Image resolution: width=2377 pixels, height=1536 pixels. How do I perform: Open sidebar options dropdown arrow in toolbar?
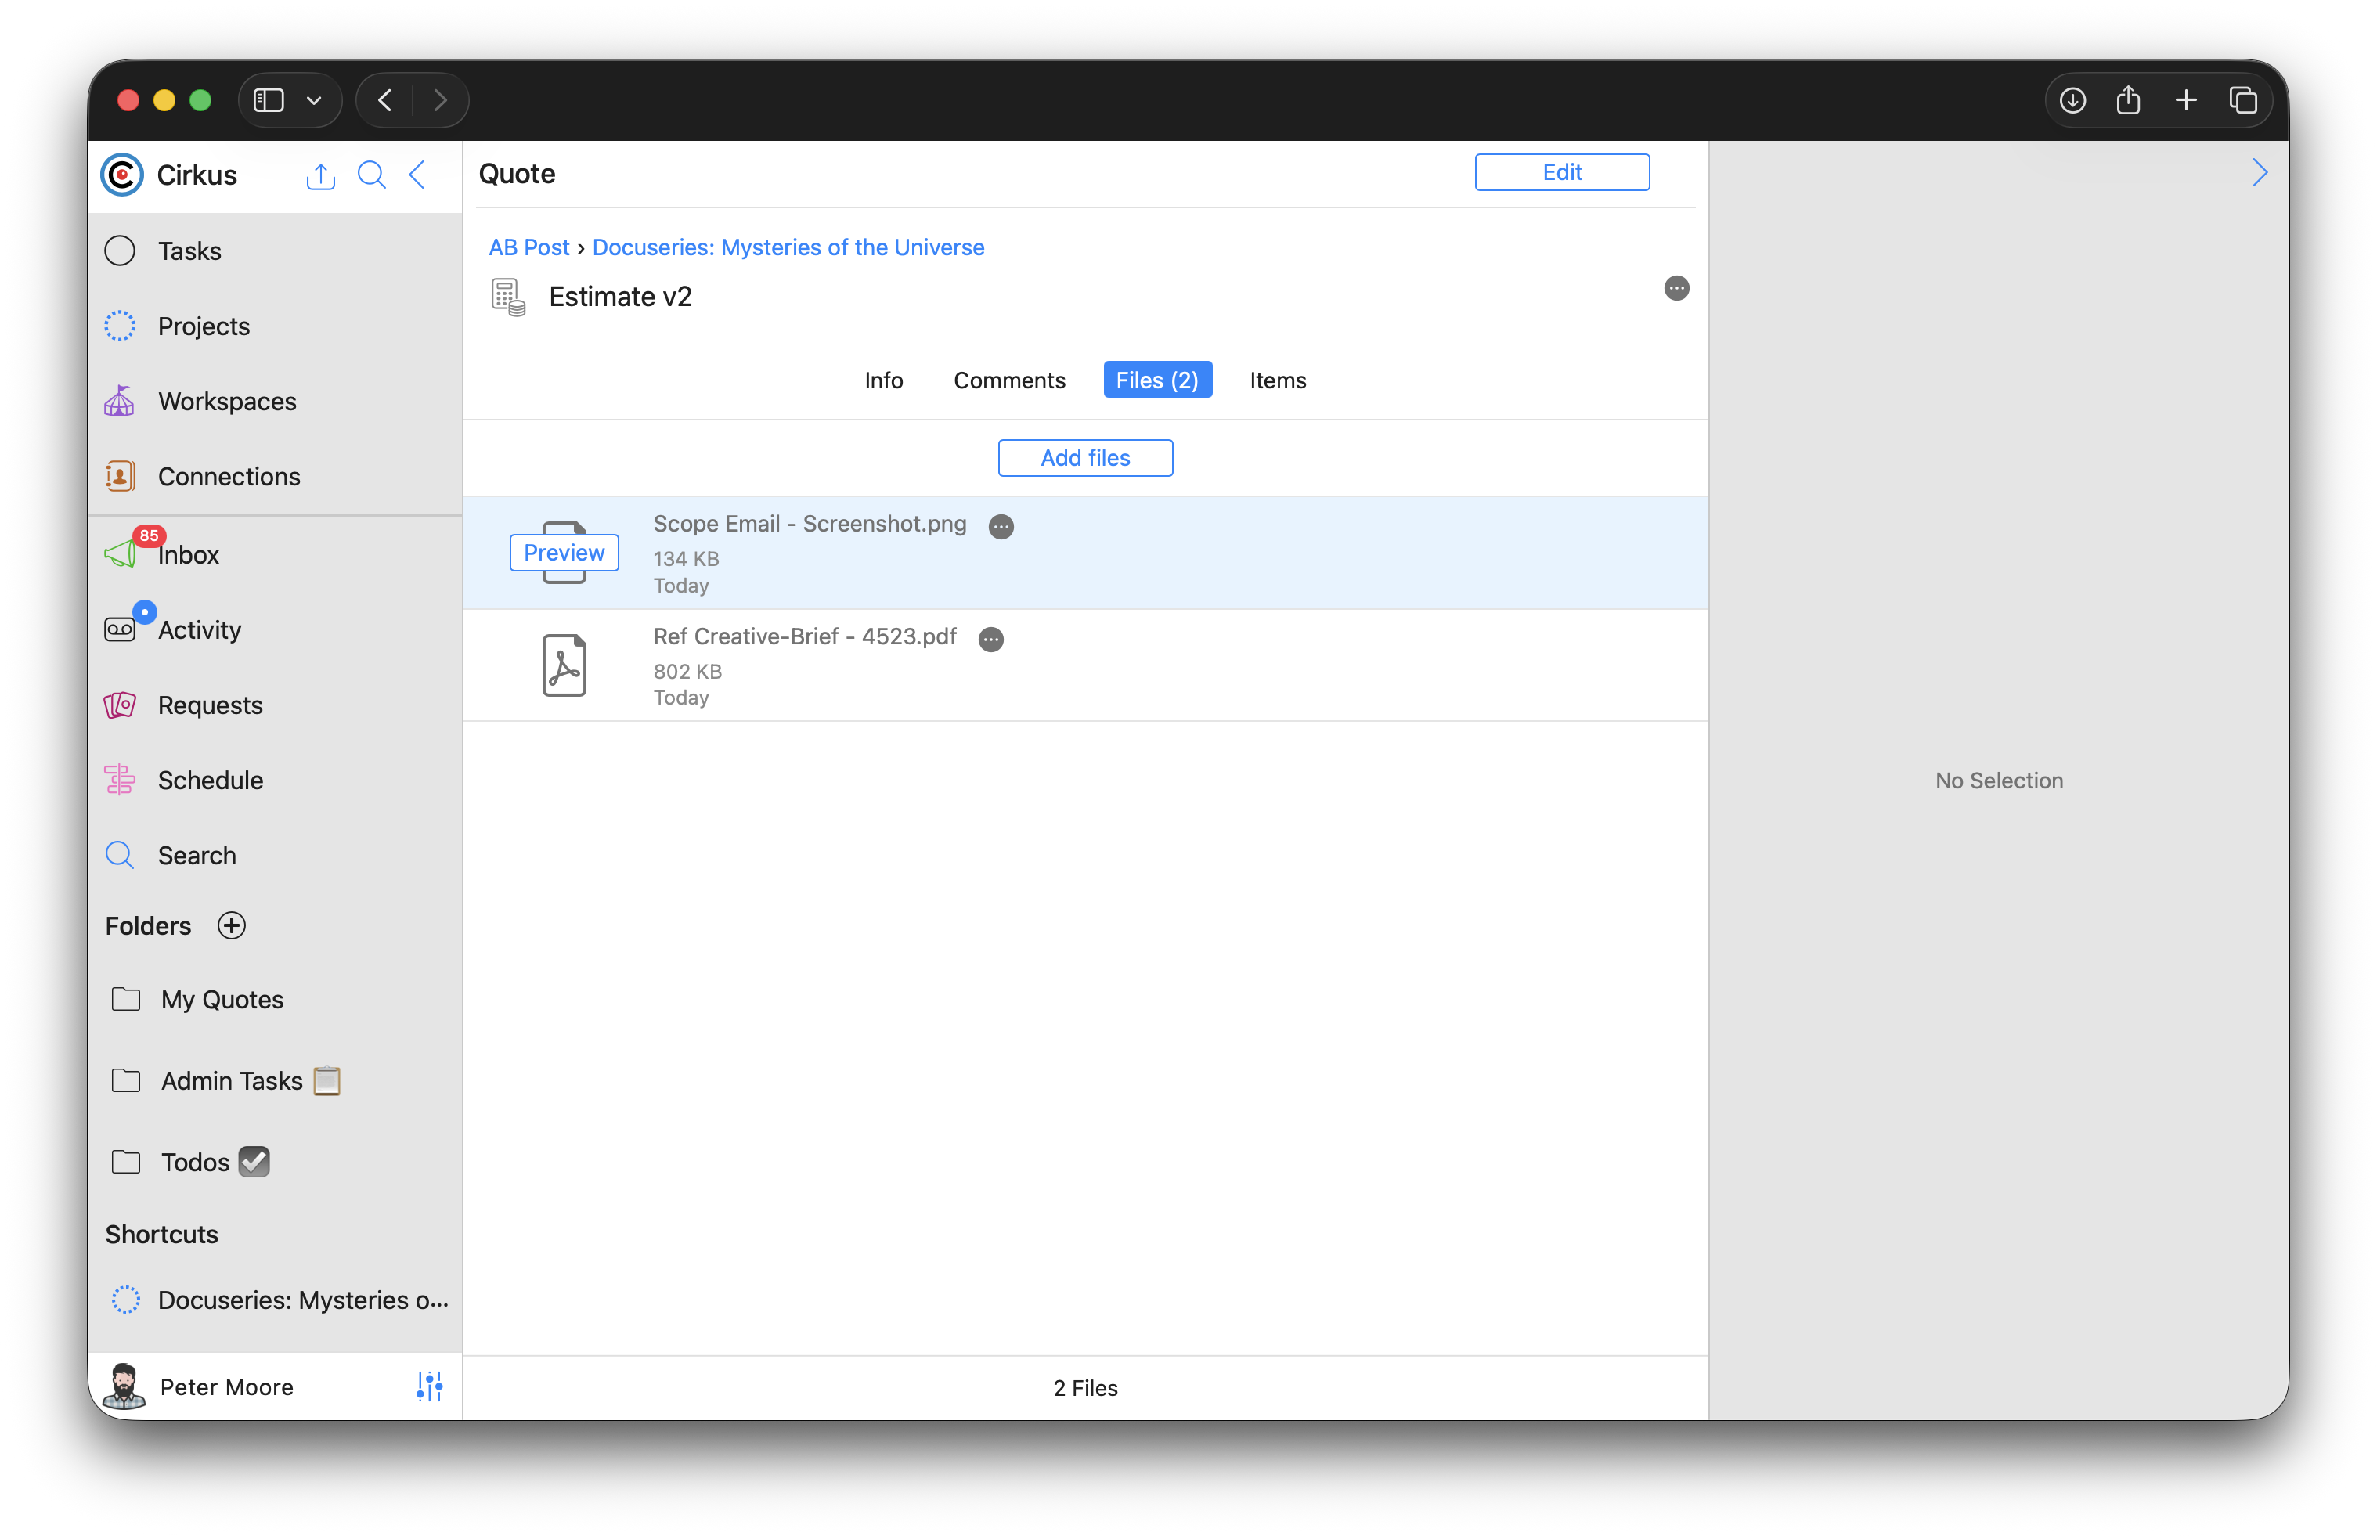pyautogui.click(x=314, y=101)
